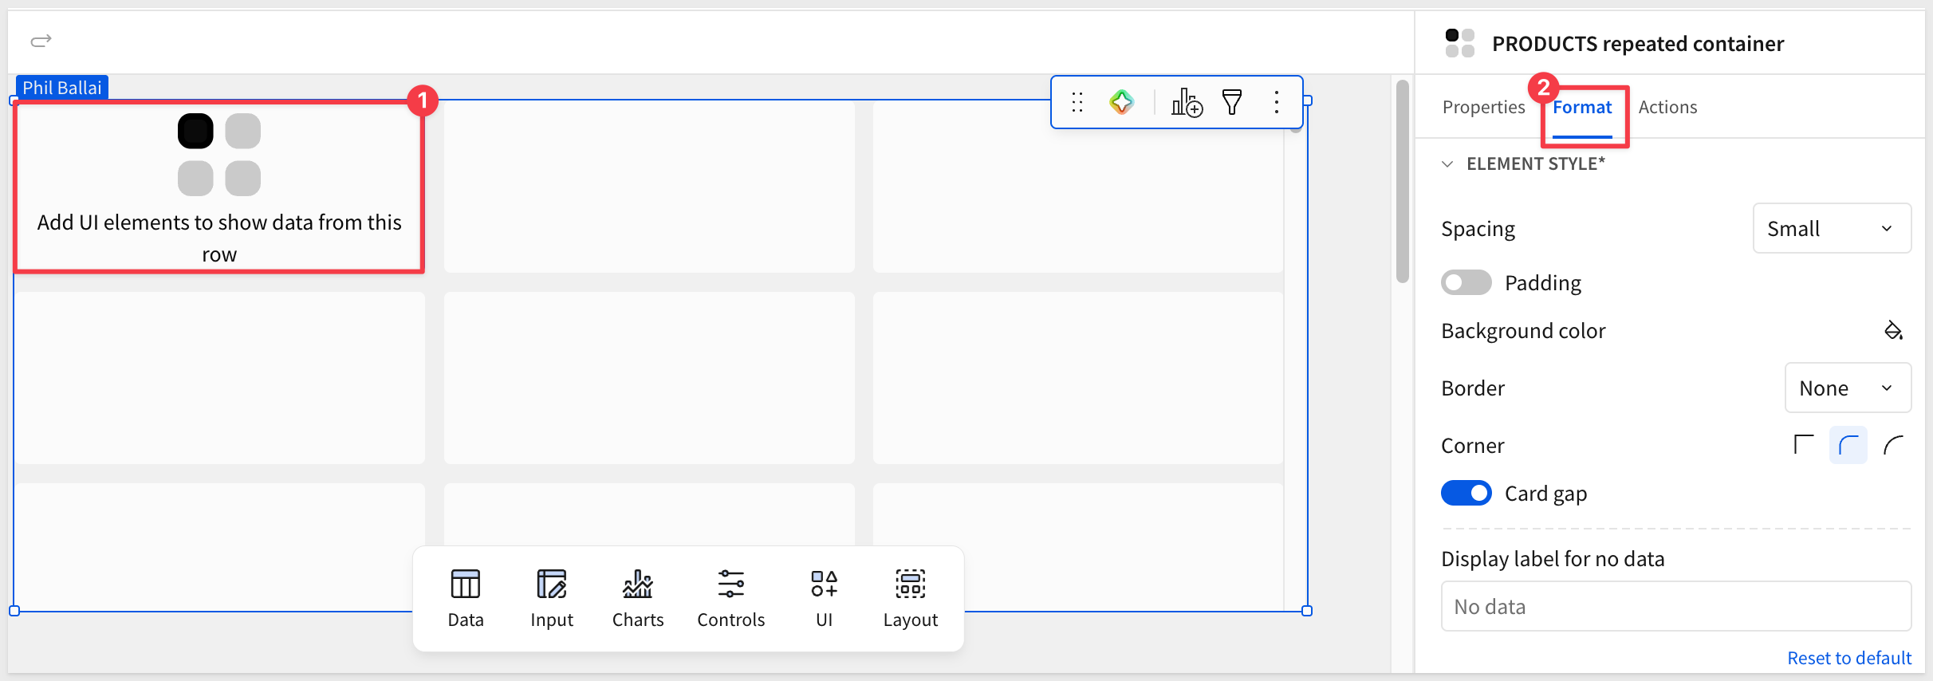Viewport: 1933px width, 681px height.
Task: Click the drag handle grip icon
Action: point(1077,102)
